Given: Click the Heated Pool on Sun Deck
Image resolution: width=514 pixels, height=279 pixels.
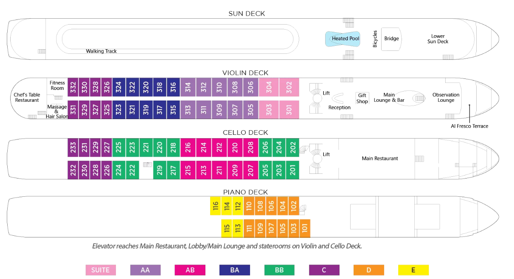Looking at the screenshot, I should [x=345, y=39].
